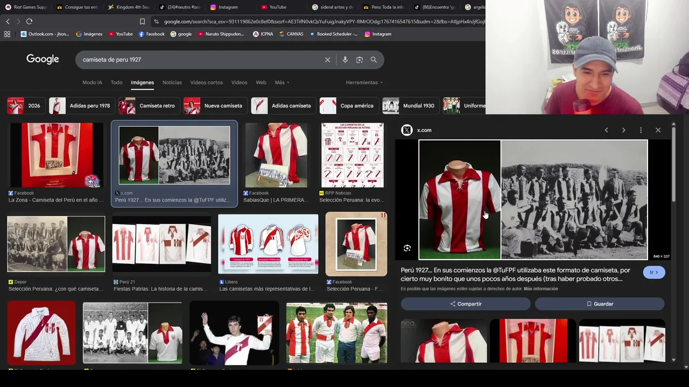Open the ICPNA bookmark
The image size is (689, 387).
(263, 34)
